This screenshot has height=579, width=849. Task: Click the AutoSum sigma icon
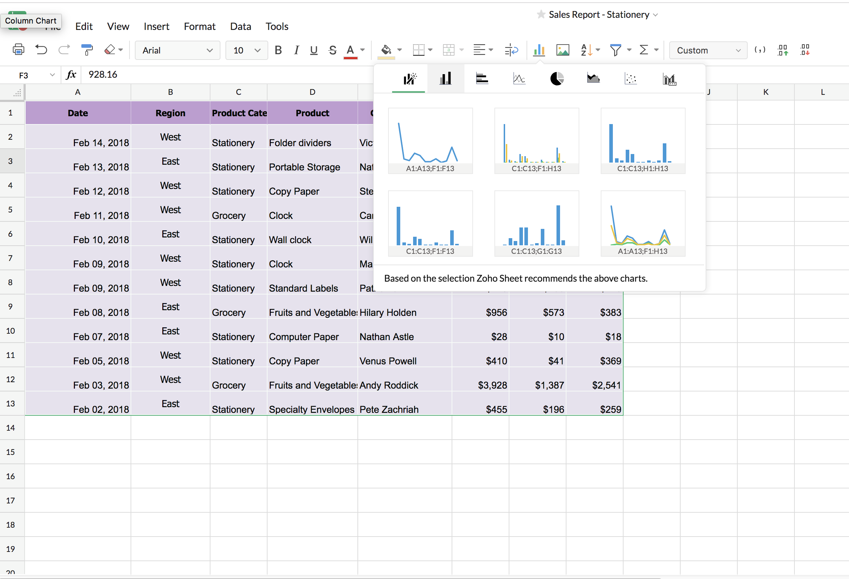[649, 51]
